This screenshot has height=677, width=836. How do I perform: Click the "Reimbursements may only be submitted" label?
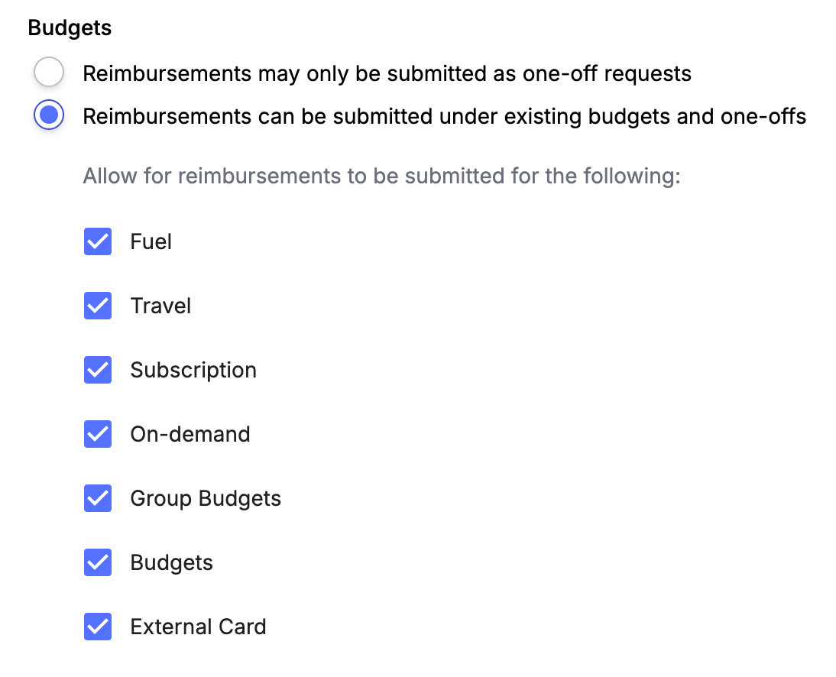pos(387,73)
